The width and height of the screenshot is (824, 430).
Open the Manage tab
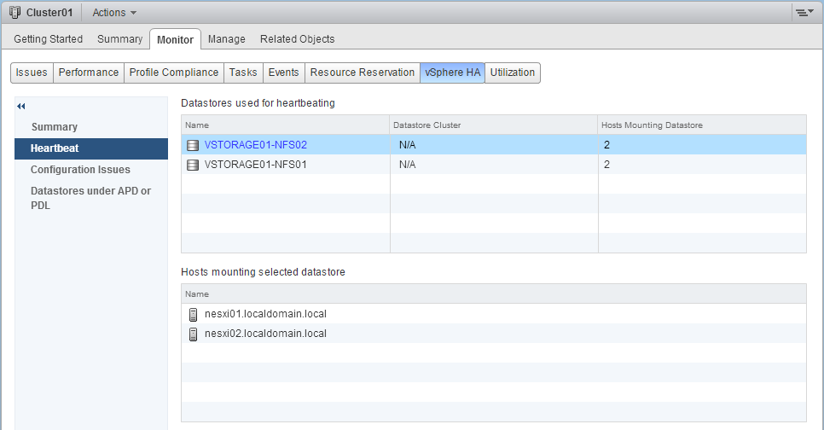[x=226, y=39]
